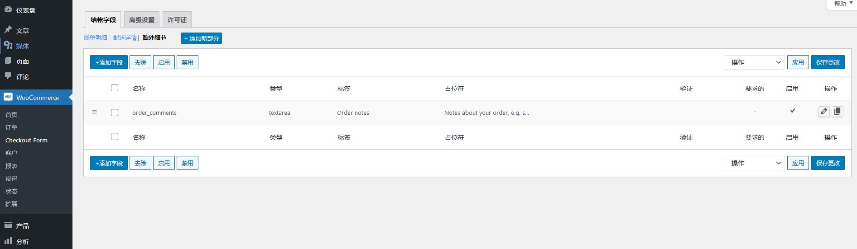This screenshot has height=249, width=857.
Task: Click bottom 启用 button
Action: tap(164, 163)
